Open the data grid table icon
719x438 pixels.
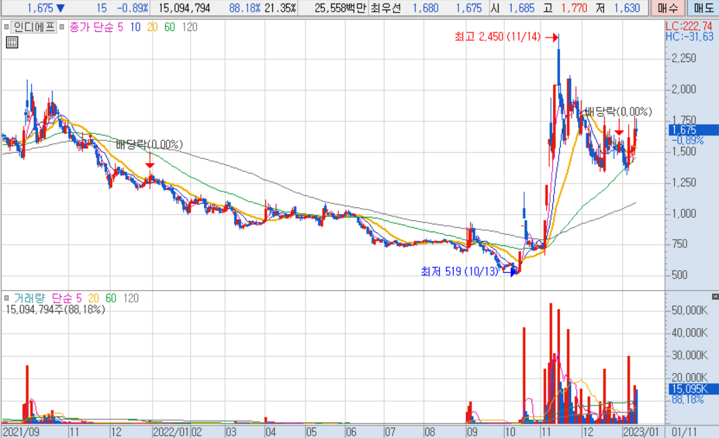tap(12, 43)
